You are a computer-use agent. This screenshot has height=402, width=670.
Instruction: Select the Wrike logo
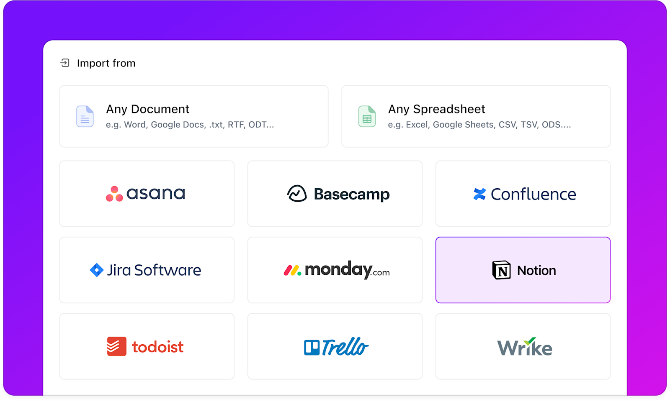[523, 346]
